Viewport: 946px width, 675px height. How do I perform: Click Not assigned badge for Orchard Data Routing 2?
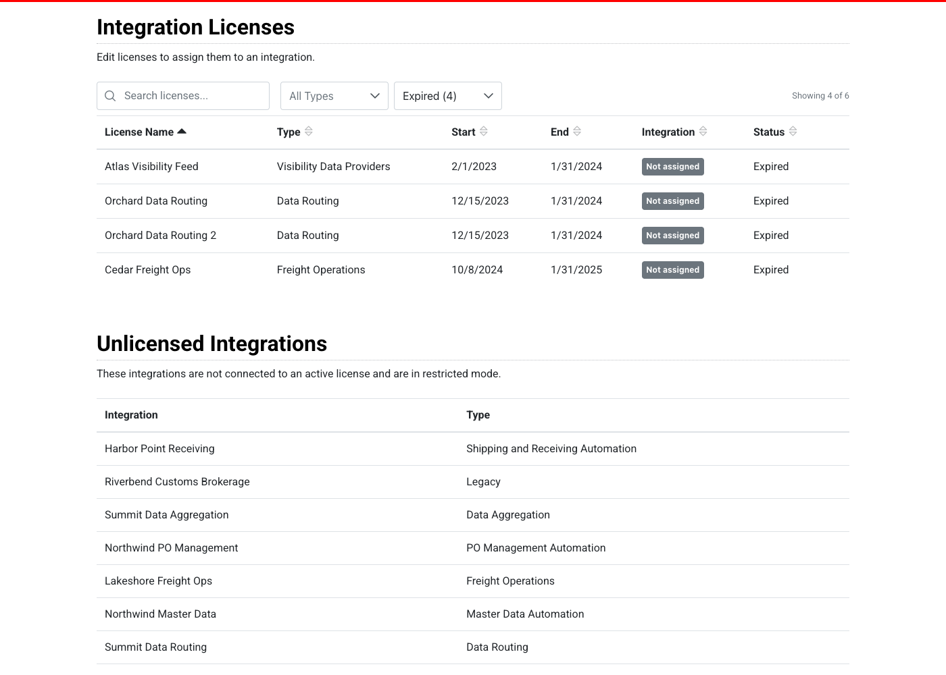pos(673,236)
